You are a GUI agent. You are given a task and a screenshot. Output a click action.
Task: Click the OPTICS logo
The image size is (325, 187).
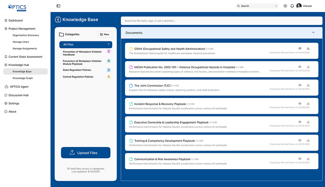point(17,8)
